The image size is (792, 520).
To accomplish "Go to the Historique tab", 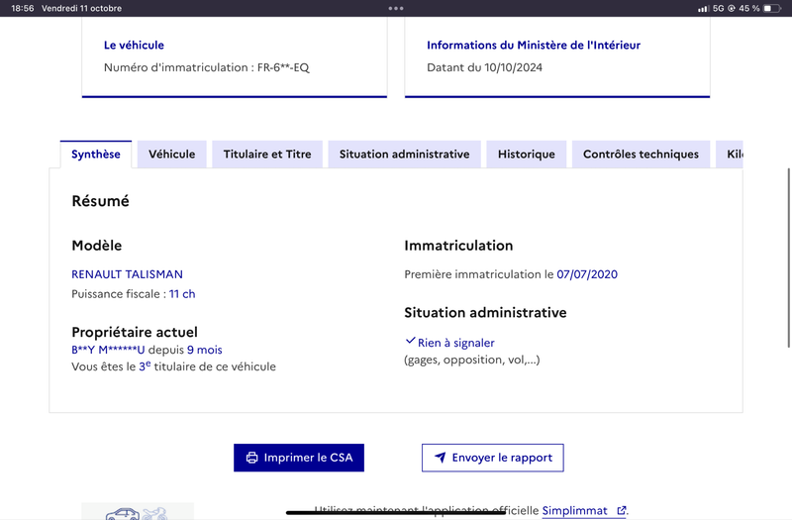I will [x=527, y=155].
